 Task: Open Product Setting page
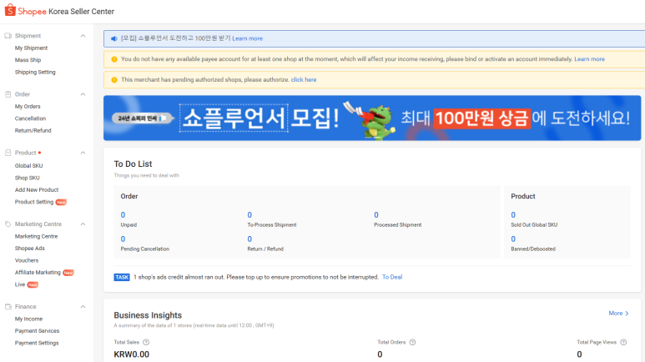pyautogui.click(x=34, y=202)
